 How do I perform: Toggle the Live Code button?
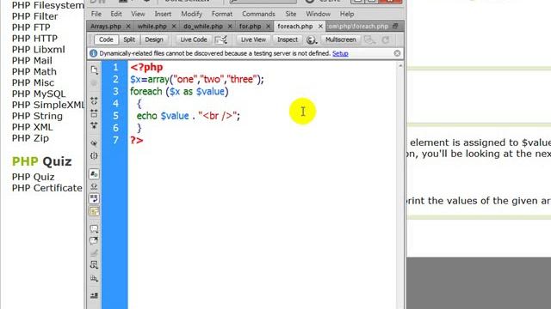click(194, 39)
